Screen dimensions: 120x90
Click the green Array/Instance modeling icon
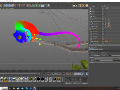point(36,5)
